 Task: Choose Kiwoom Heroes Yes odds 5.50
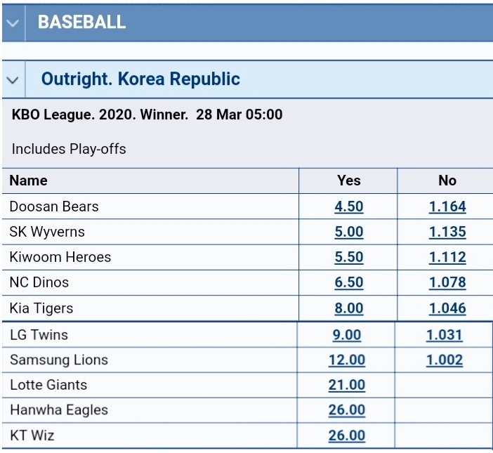349,257
